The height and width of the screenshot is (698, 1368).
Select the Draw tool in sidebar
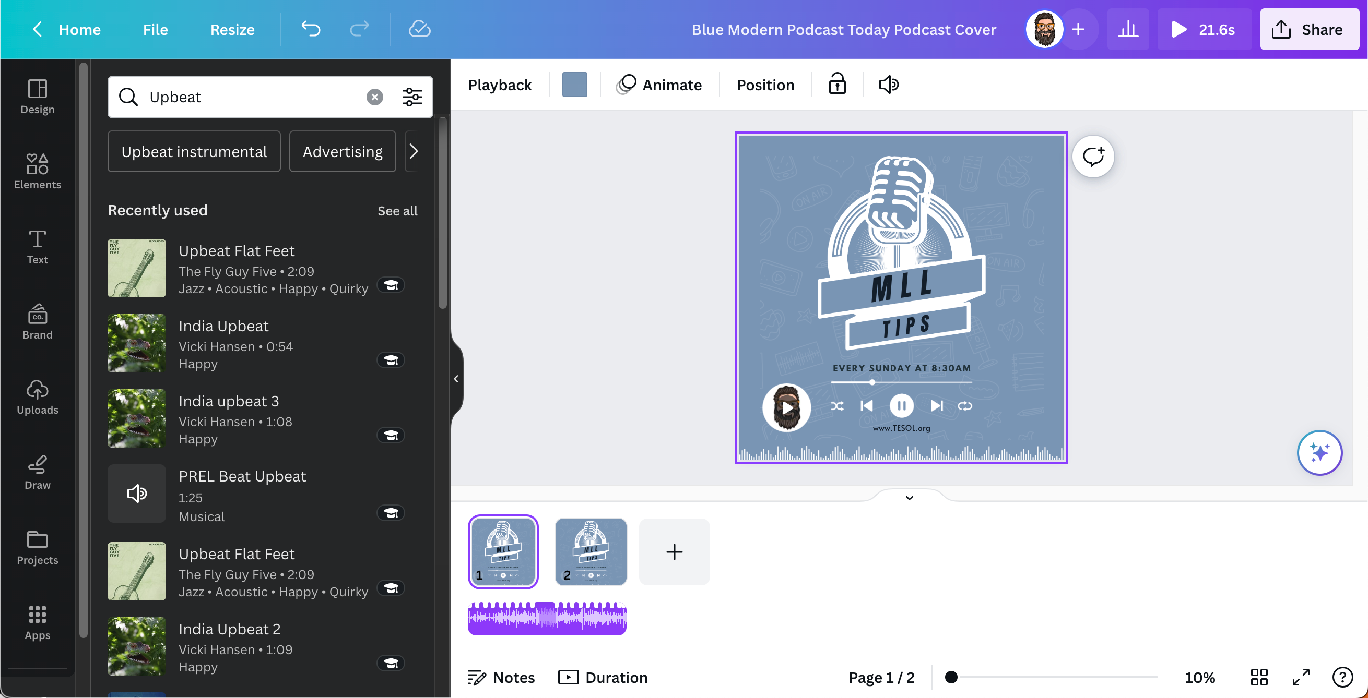(37, 472)
